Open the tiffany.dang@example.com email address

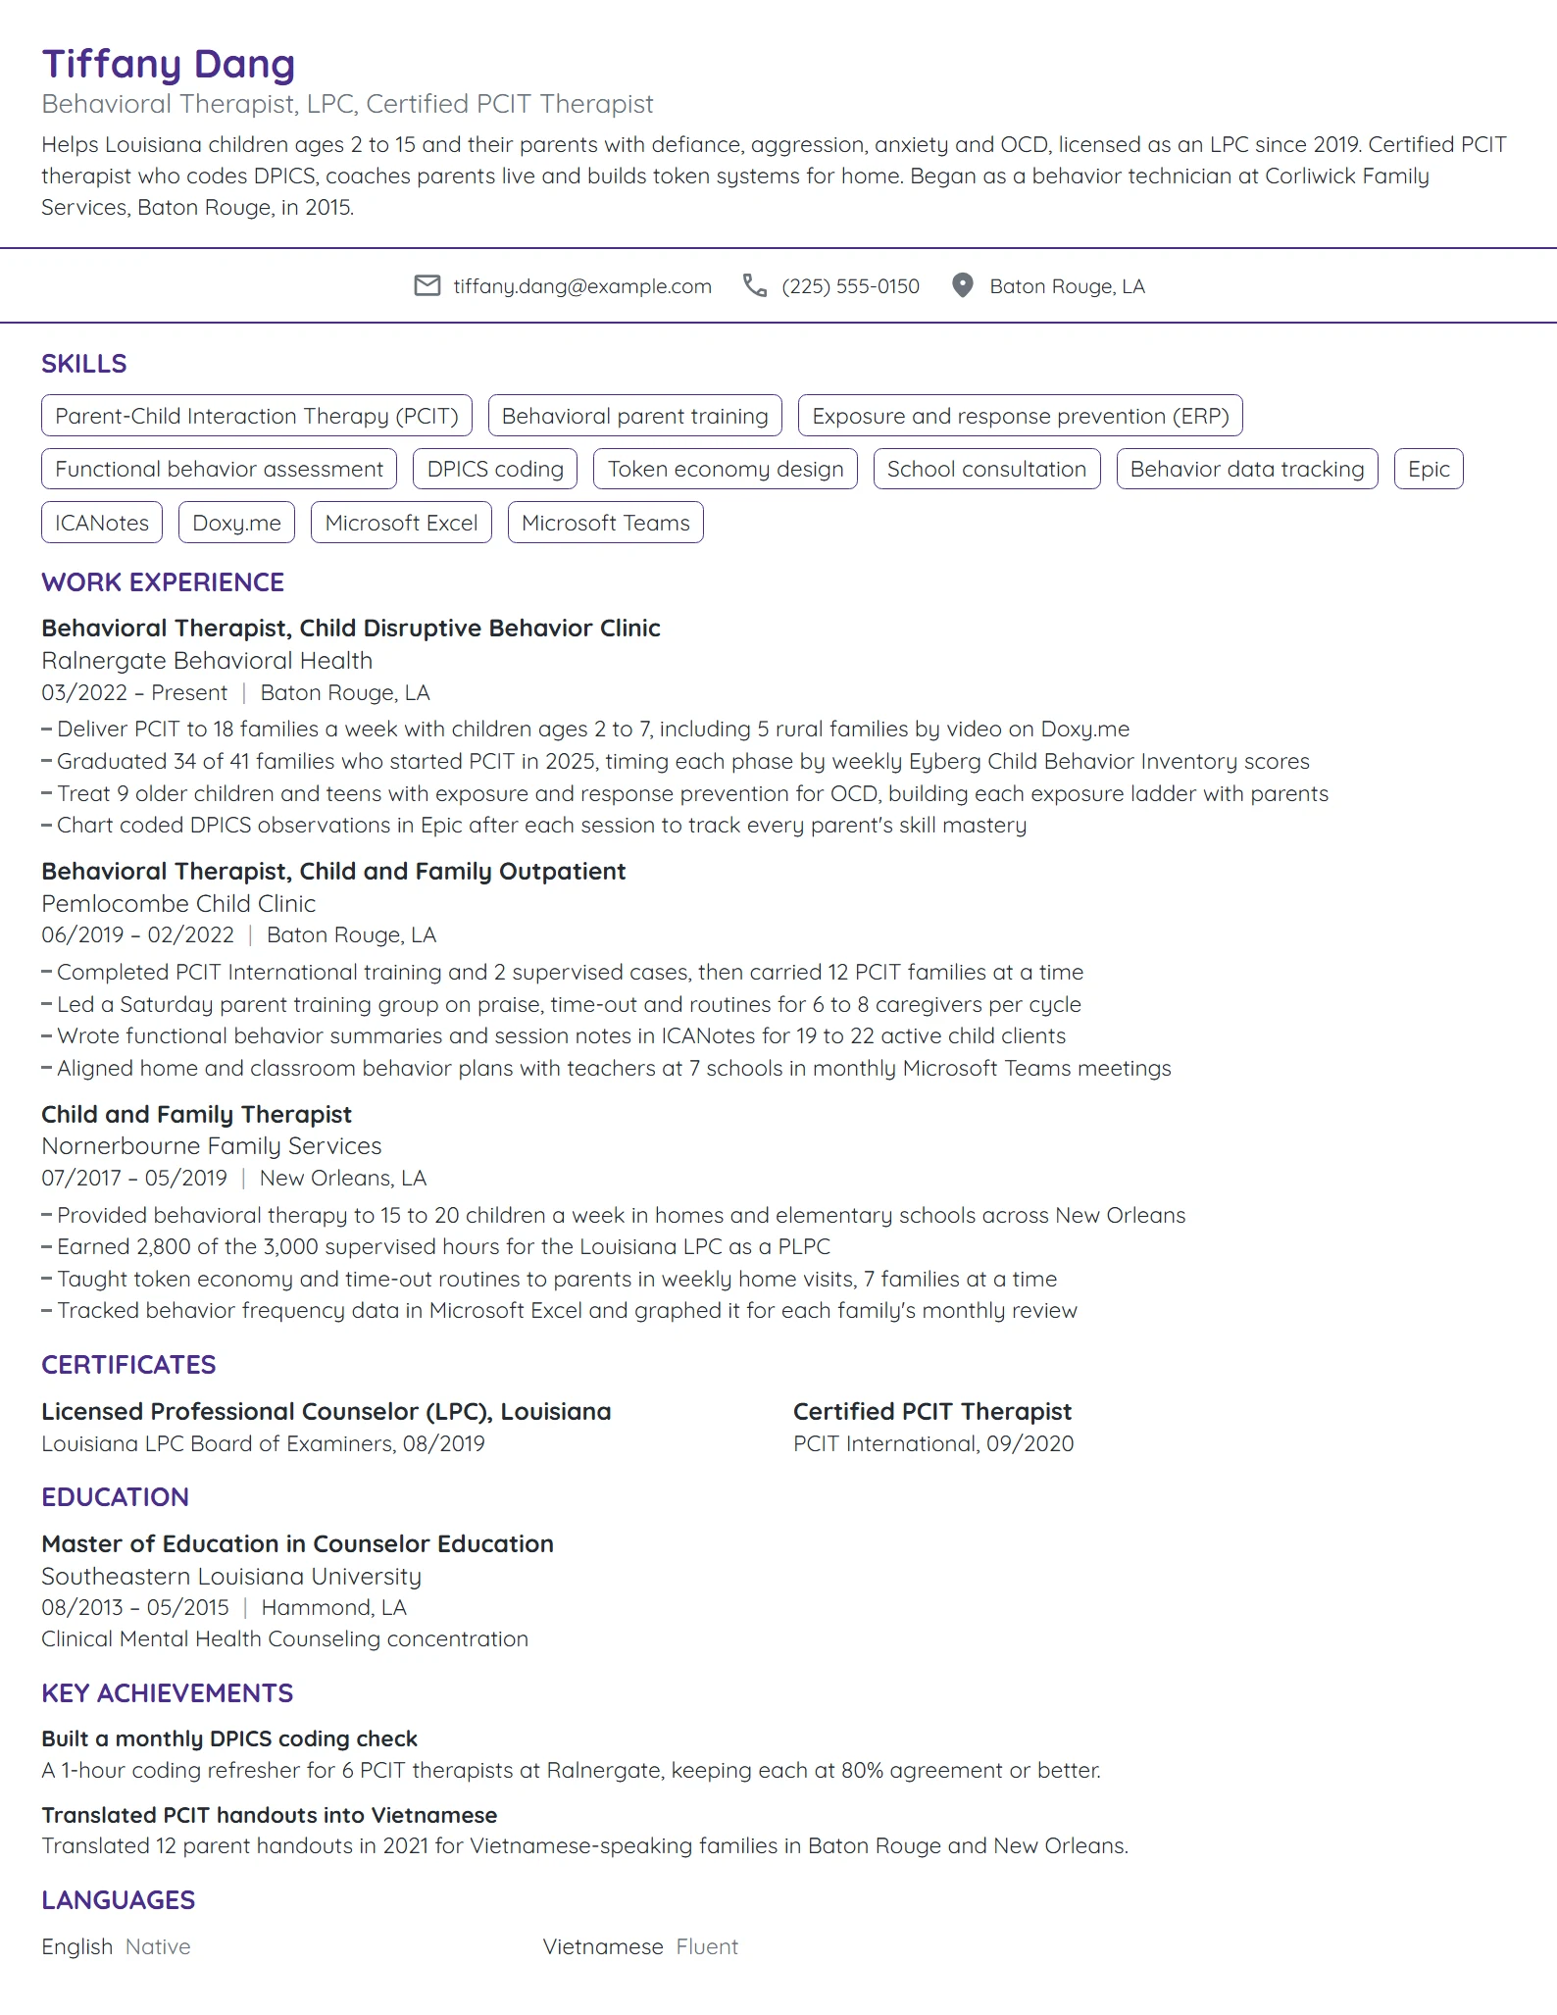(582, 286)
